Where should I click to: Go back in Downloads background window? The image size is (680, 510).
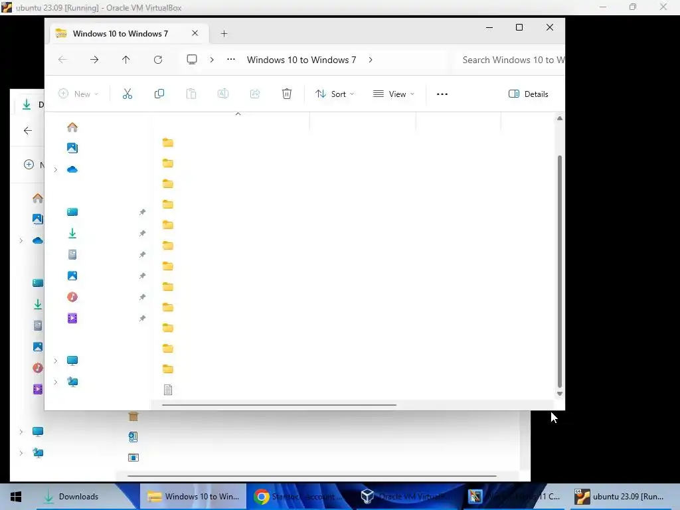(28, 131)
